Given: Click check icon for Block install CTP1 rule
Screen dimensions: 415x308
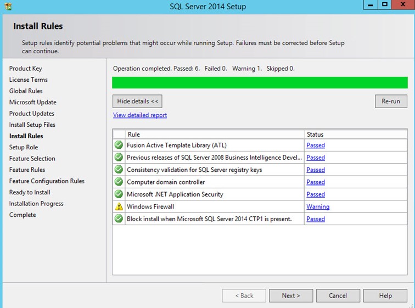Looking at the screenshot, I should (119, 219).
